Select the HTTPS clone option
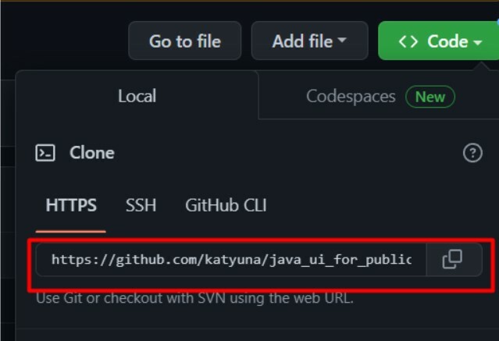 [71, 205]
